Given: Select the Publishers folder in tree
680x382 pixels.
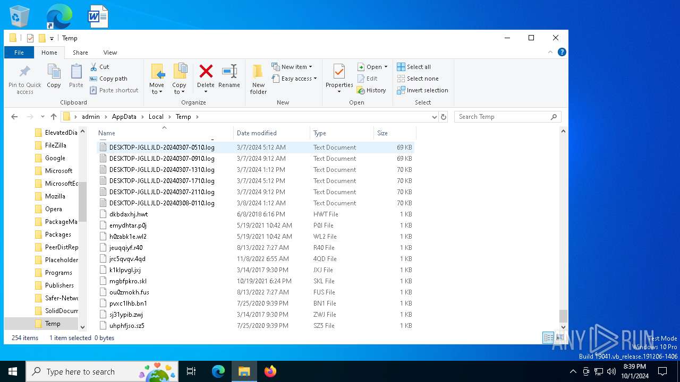Looking at the screenshot, I should [59, 285].
